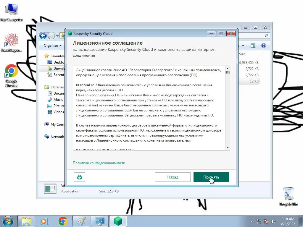303x227 pixels.
Task: Open the DataWagon desktop shortcut
Action: pos(12,43)
